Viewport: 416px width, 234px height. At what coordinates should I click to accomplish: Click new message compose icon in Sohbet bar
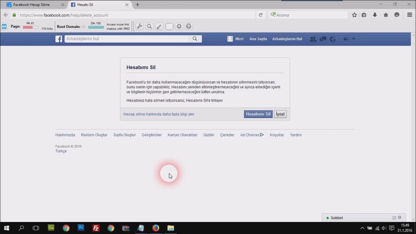tap(394, 218)
